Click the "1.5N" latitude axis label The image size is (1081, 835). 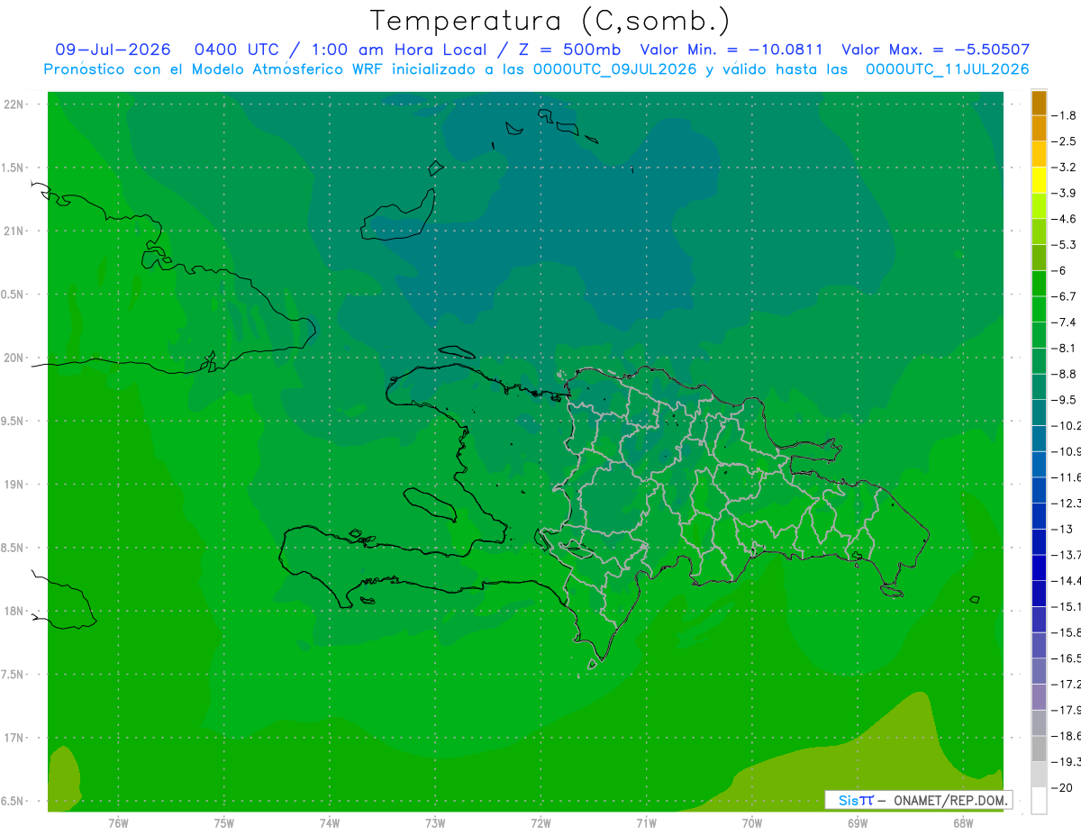pyautogui.click(x=14, y=168)
